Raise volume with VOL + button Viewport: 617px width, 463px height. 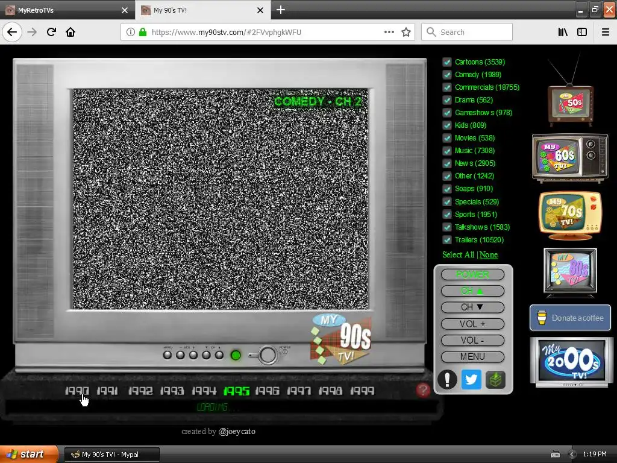point(472,324)
